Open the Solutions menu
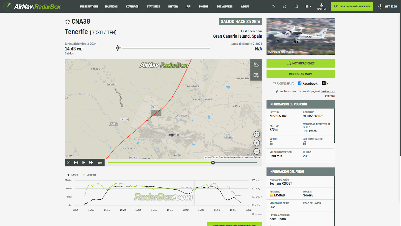 (111, 7)
